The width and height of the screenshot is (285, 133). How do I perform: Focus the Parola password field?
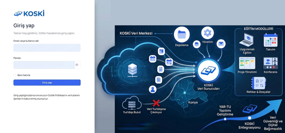[x=44, y=65]
